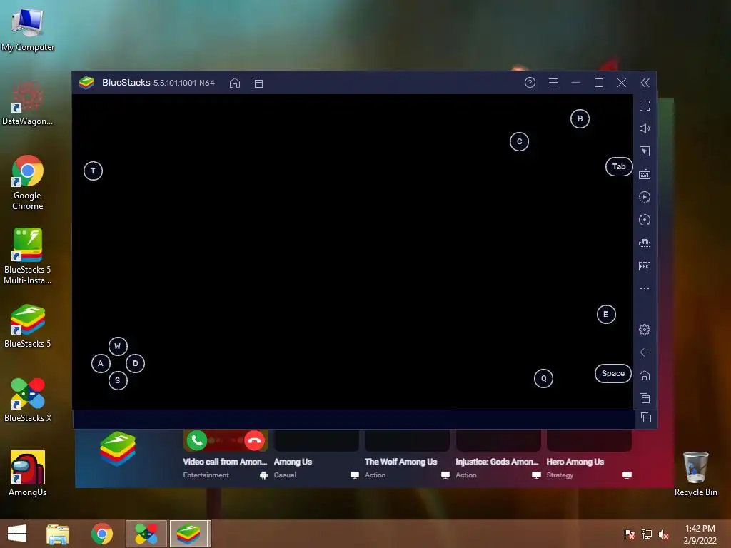Click the stacked windows icon at bottom-right corner

(645, 418)
